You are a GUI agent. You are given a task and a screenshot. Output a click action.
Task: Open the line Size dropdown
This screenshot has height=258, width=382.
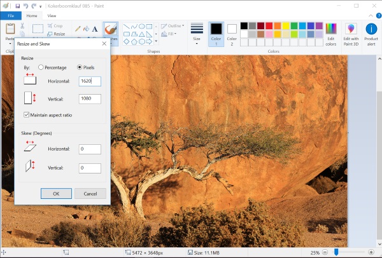tap(197, 34)
